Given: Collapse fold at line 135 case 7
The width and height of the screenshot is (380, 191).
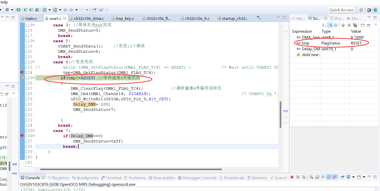Looking at the screenshot, I should (x=34, y=130).
